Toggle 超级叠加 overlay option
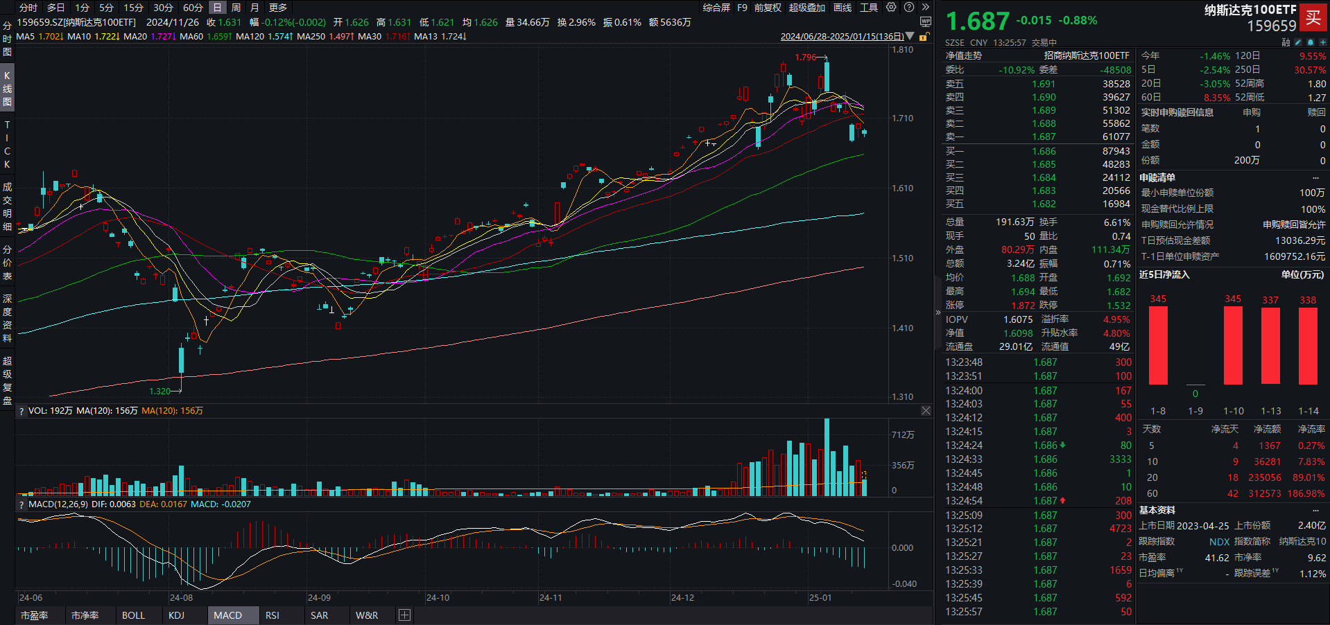The height and width of the screenshot is (625, 1330). pyautogui.click(x=806, y=8)
